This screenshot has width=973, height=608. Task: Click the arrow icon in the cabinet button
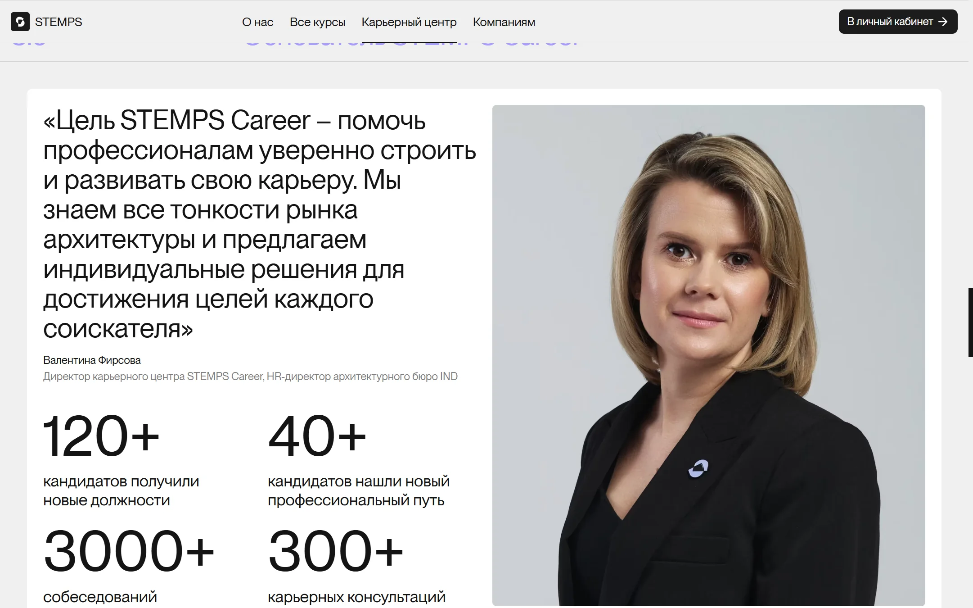(x=943, y=22)
